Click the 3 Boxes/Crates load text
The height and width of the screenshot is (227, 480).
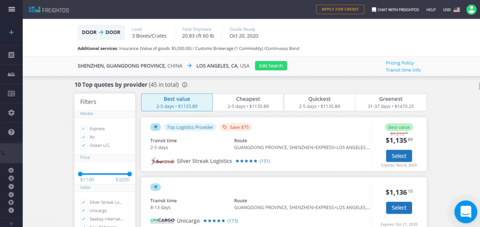click(149, 36)
